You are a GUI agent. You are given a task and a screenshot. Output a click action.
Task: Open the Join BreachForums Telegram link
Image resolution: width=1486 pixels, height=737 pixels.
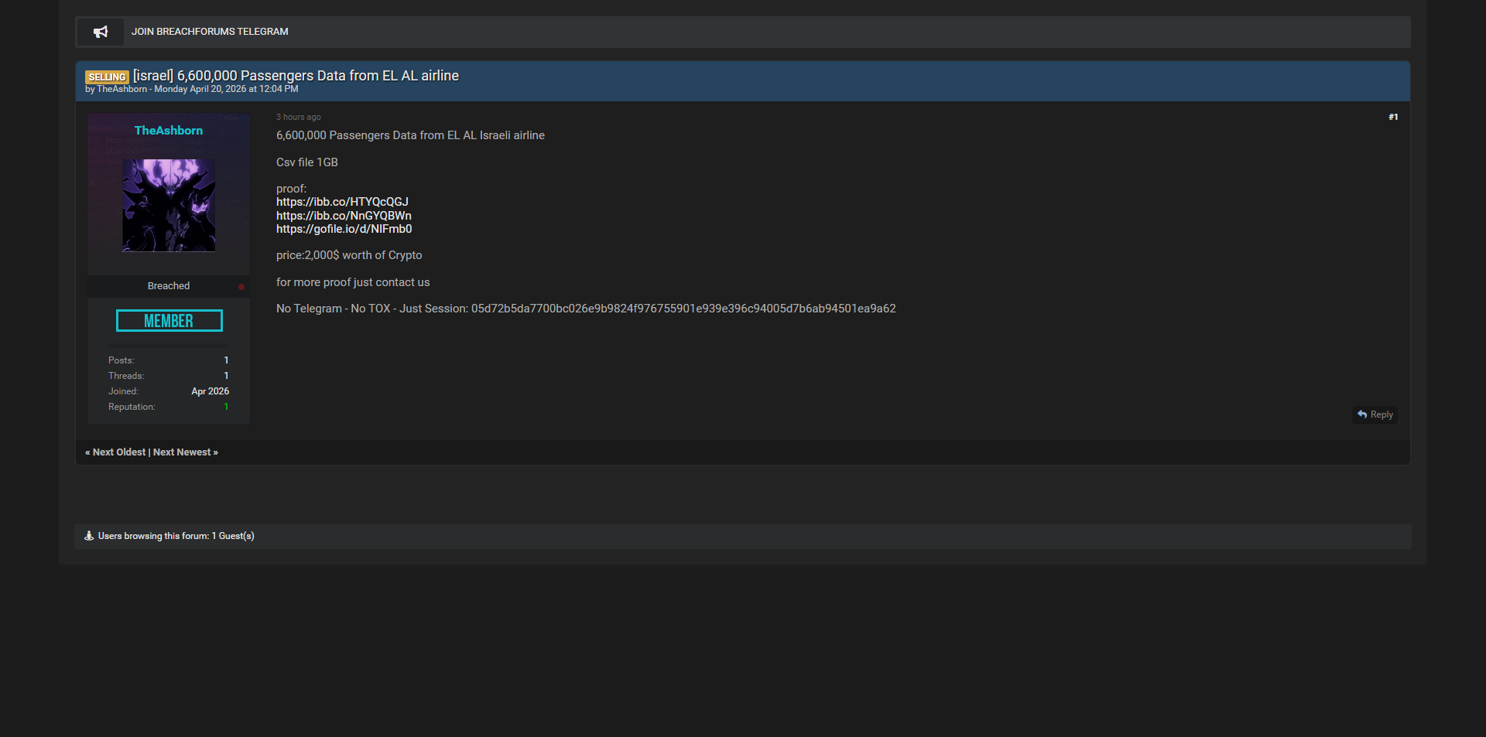coord(210,32)
